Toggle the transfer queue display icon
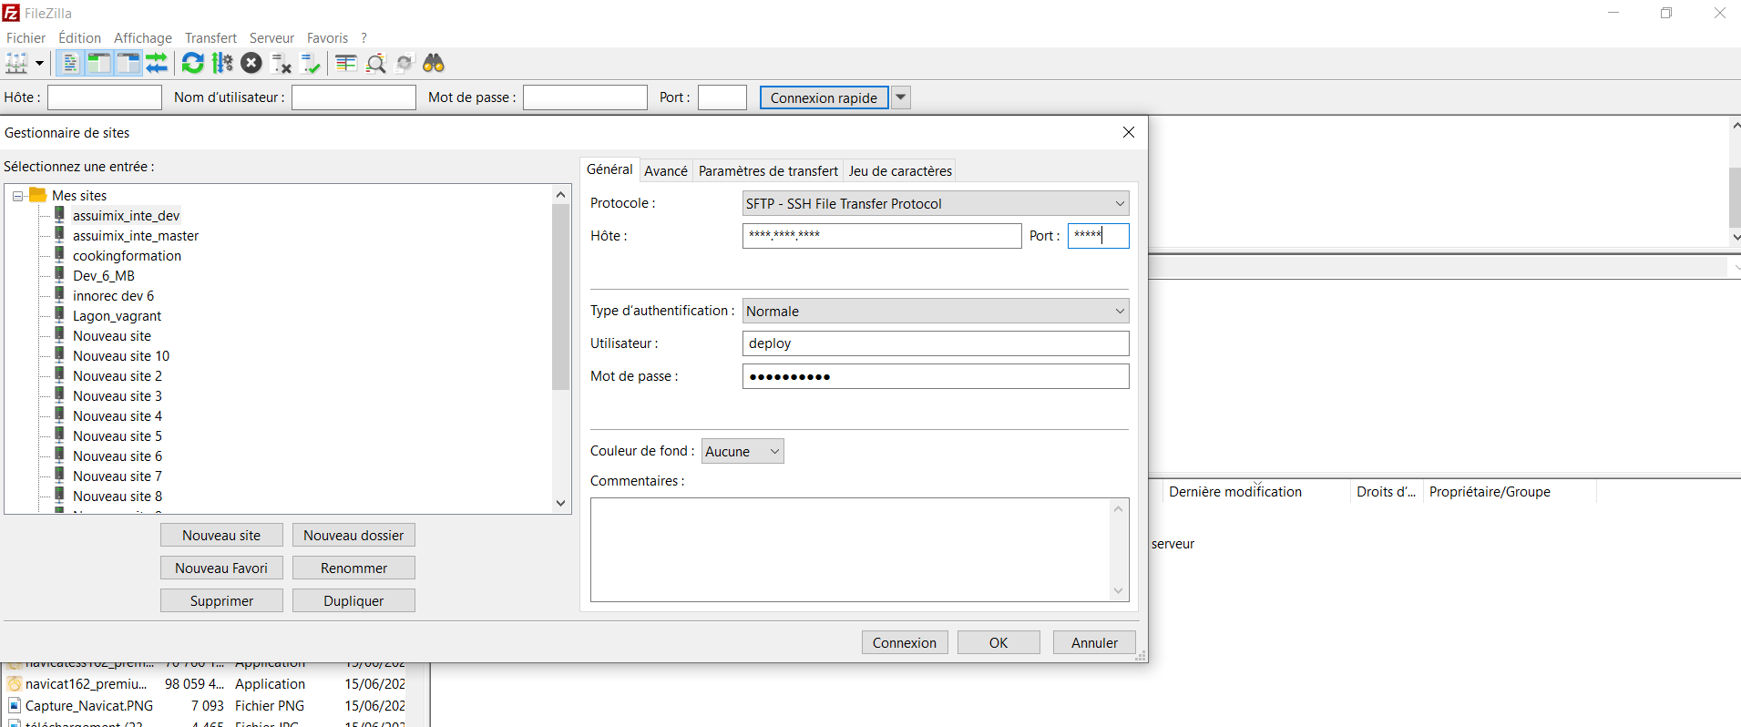 (157, 63)
